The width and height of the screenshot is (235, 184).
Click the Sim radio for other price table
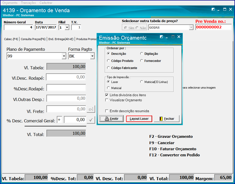(129, 28)
